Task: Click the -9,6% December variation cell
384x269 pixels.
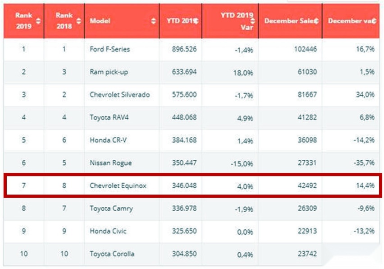Action: (366, 208)
